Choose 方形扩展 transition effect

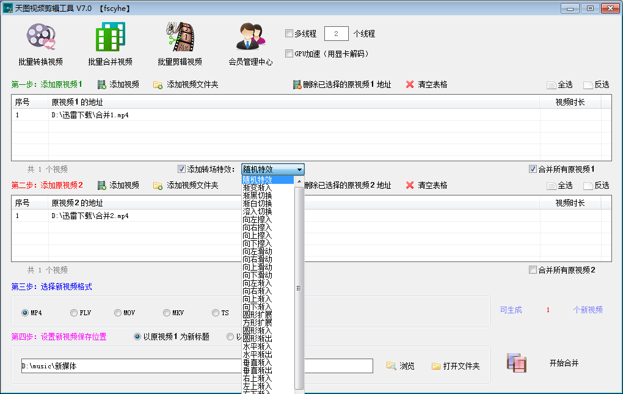(268, 323)
